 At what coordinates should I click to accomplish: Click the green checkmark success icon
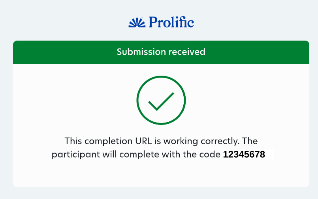point(161,100)
